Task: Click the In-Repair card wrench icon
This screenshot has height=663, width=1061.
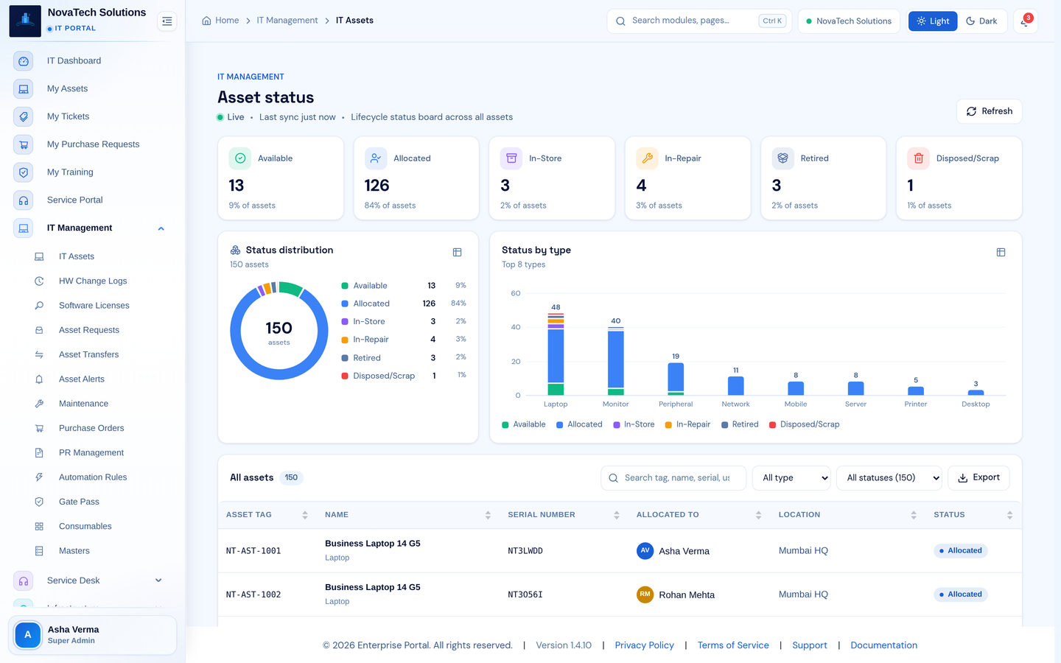Action: pyautogui.click(x=647, y=158)
